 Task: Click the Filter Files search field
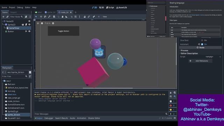15,76
